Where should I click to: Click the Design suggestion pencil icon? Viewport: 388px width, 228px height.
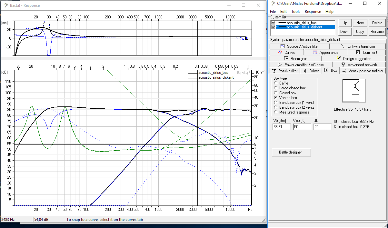(x=338, y=58)
